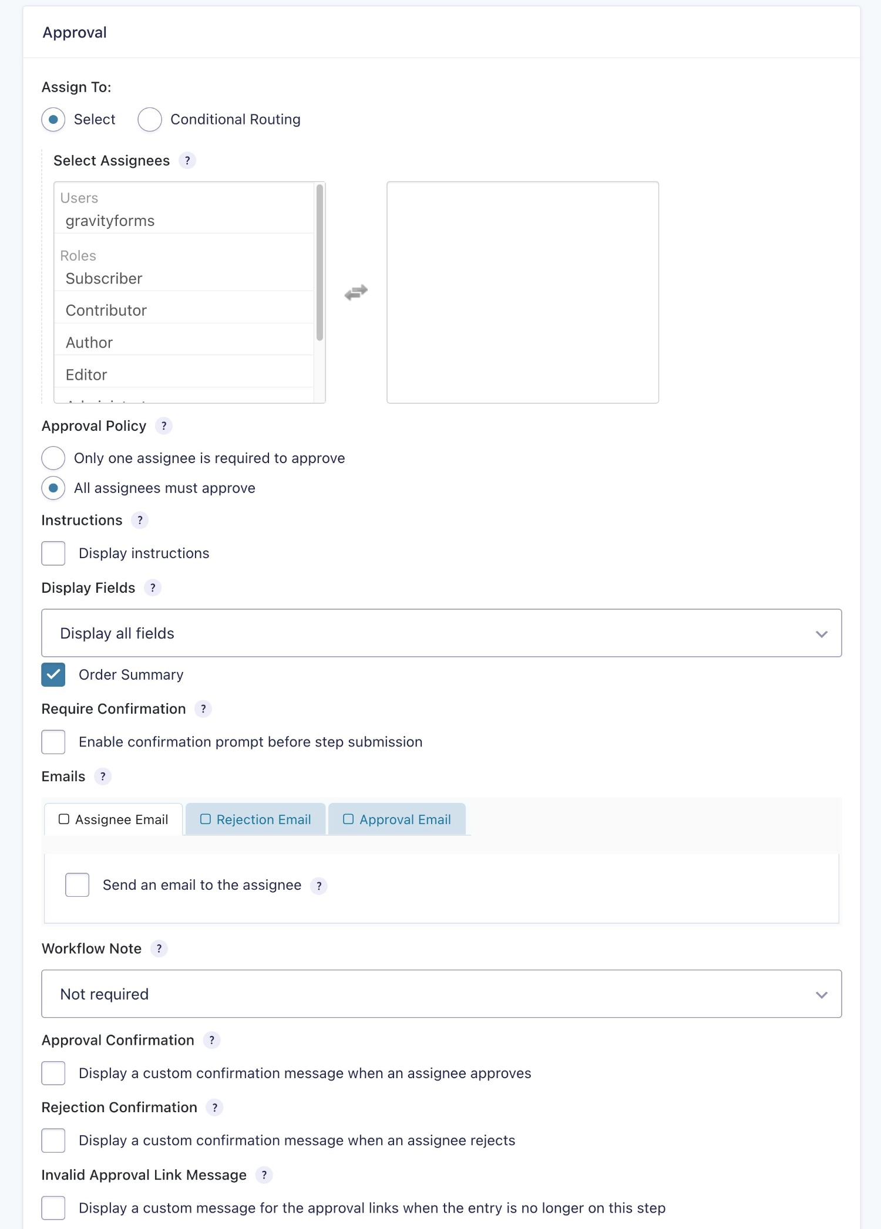Click help icon for Approval Confirmation
The height and width of the screenshot is (1229, 881).
(211, 1041)
